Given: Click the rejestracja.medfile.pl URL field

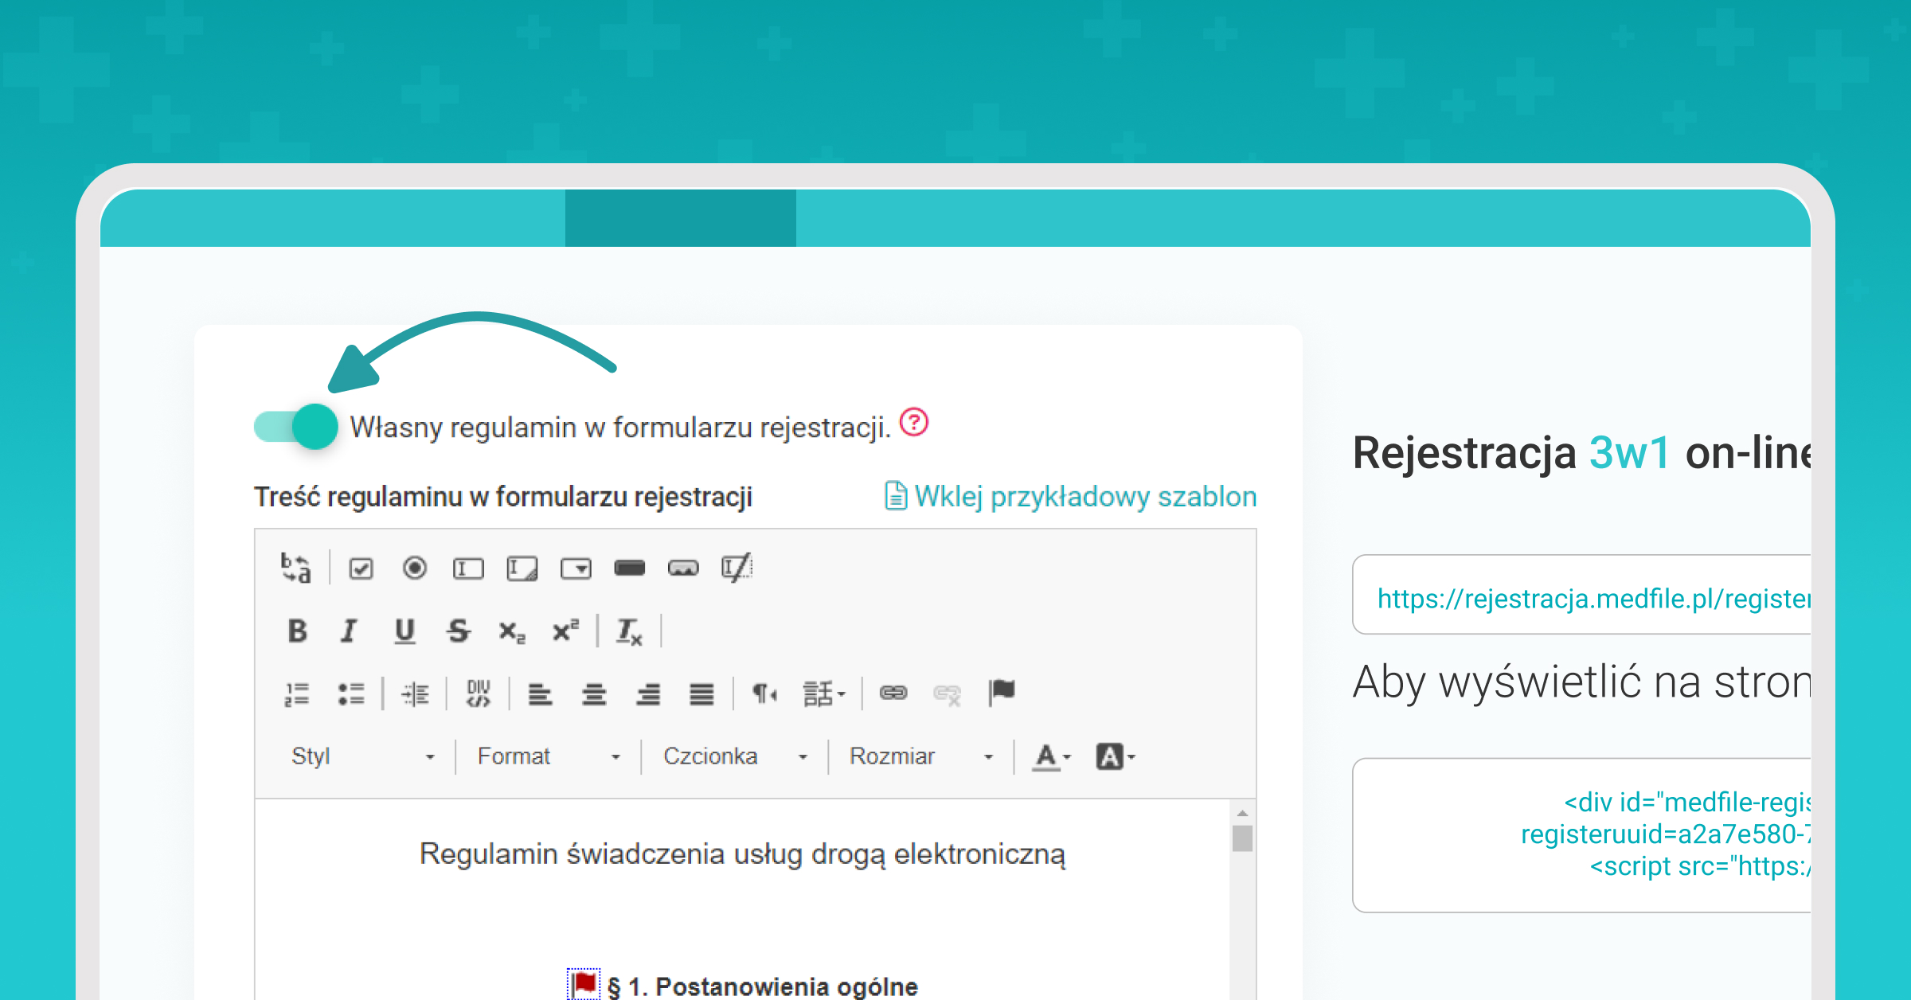Looking at the screenshot, I should (1581, 595).
